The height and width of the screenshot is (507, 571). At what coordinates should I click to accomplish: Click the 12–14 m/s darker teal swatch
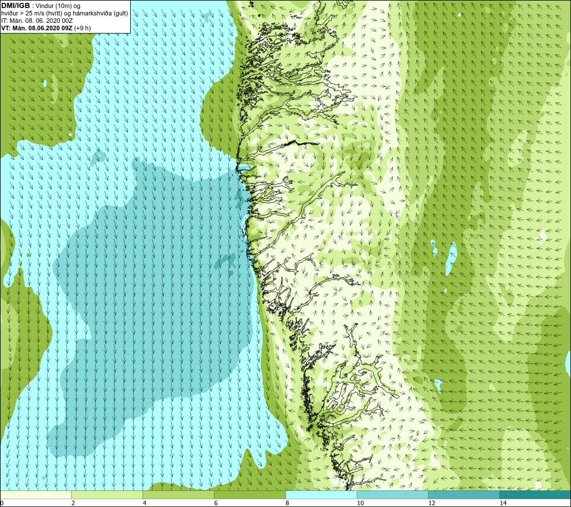[x=464, y=494]
